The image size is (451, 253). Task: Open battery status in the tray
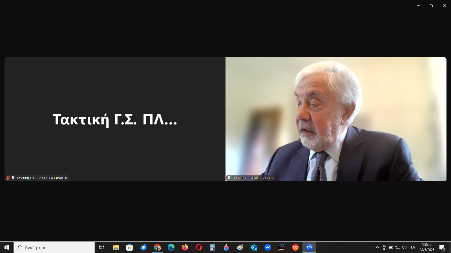[x=391, y=247]
